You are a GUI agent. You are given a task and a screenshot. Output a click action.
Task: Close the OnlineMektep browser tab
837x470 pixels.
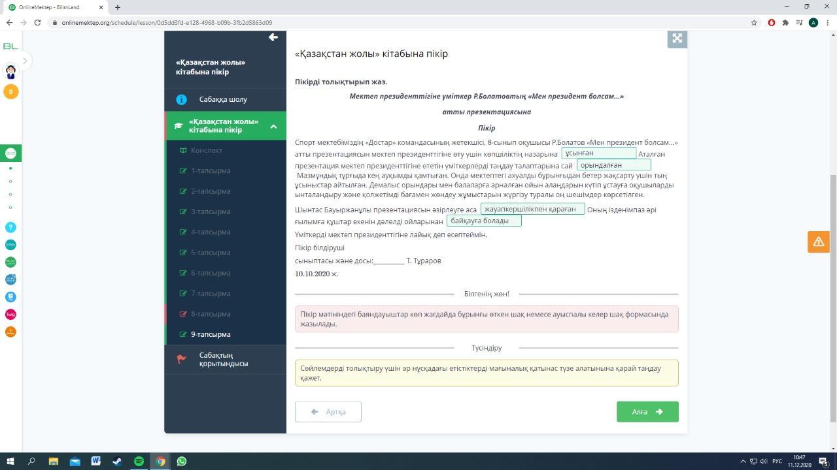point(101,7)
